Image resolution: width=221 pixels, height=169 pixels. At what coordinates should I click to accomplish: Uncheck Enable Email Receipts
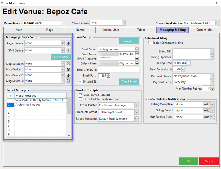[81, 95]
